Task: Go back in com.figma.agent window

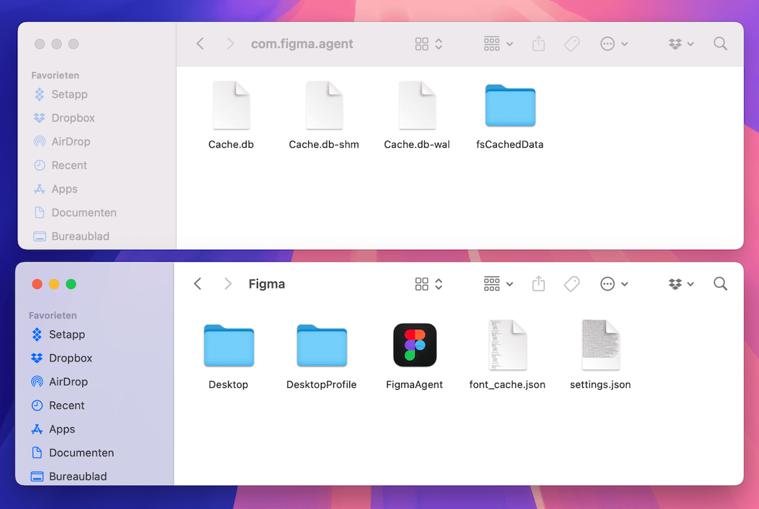Action: [200, 44]
